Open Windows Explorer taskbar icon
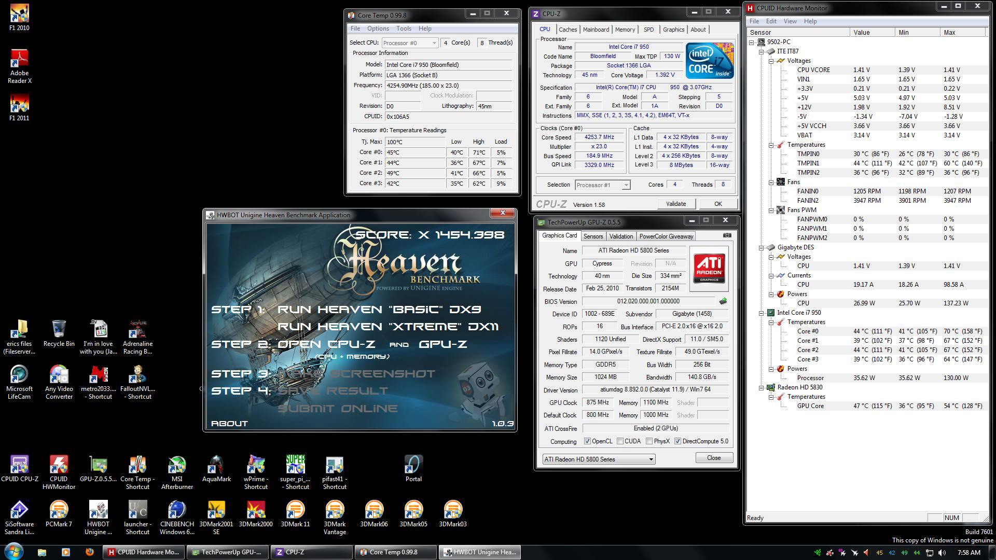 point(42,552)
